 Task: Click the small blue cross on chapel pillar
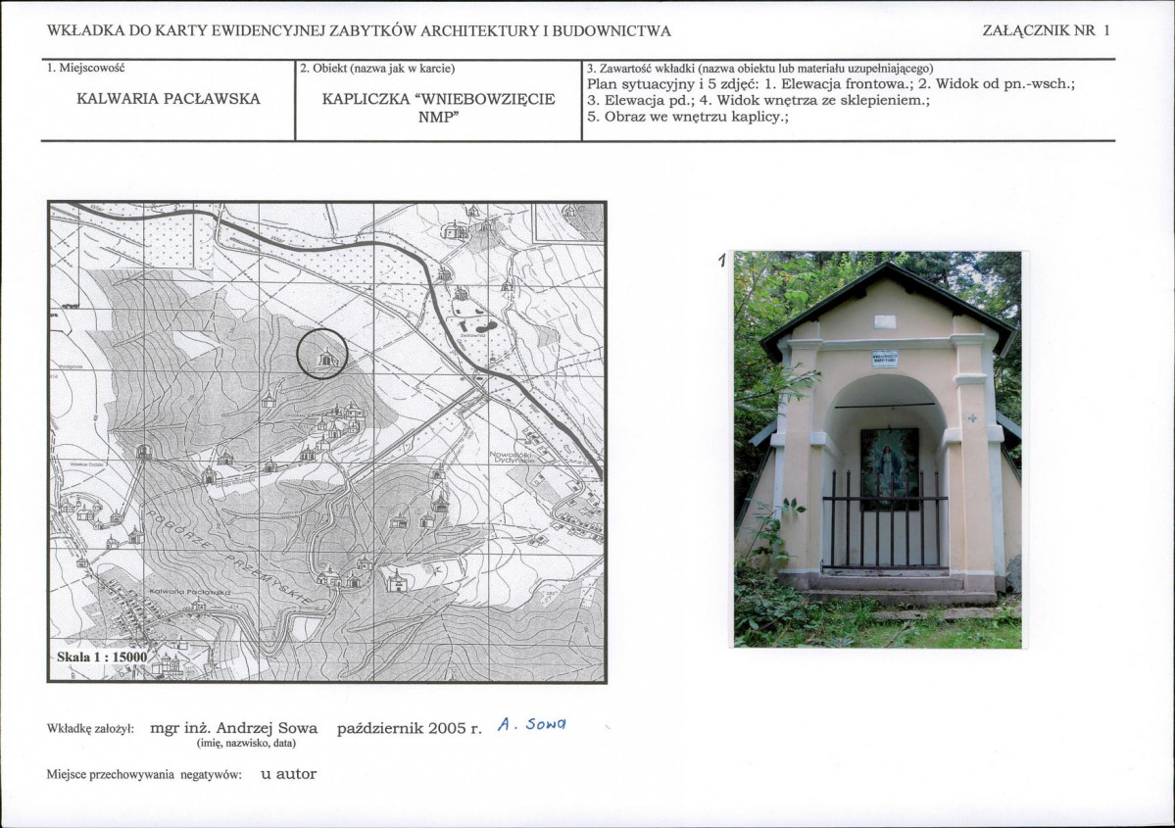click(973, 417)
